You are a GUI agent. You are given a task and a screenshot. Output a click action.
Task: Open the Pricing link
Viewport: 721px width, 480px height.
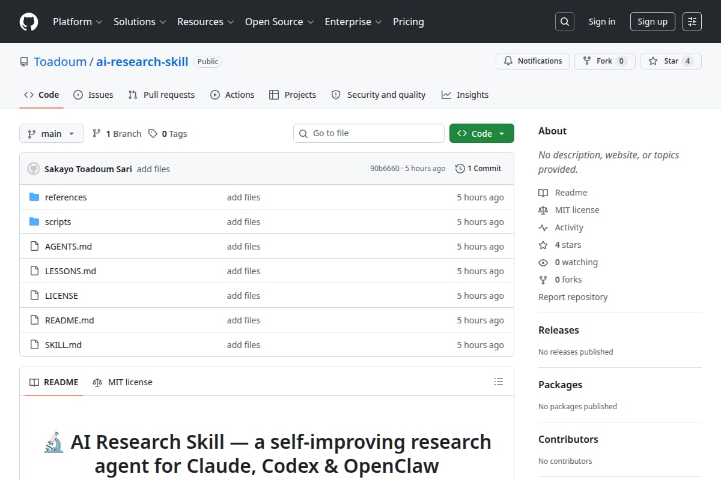tap(409, 22)
